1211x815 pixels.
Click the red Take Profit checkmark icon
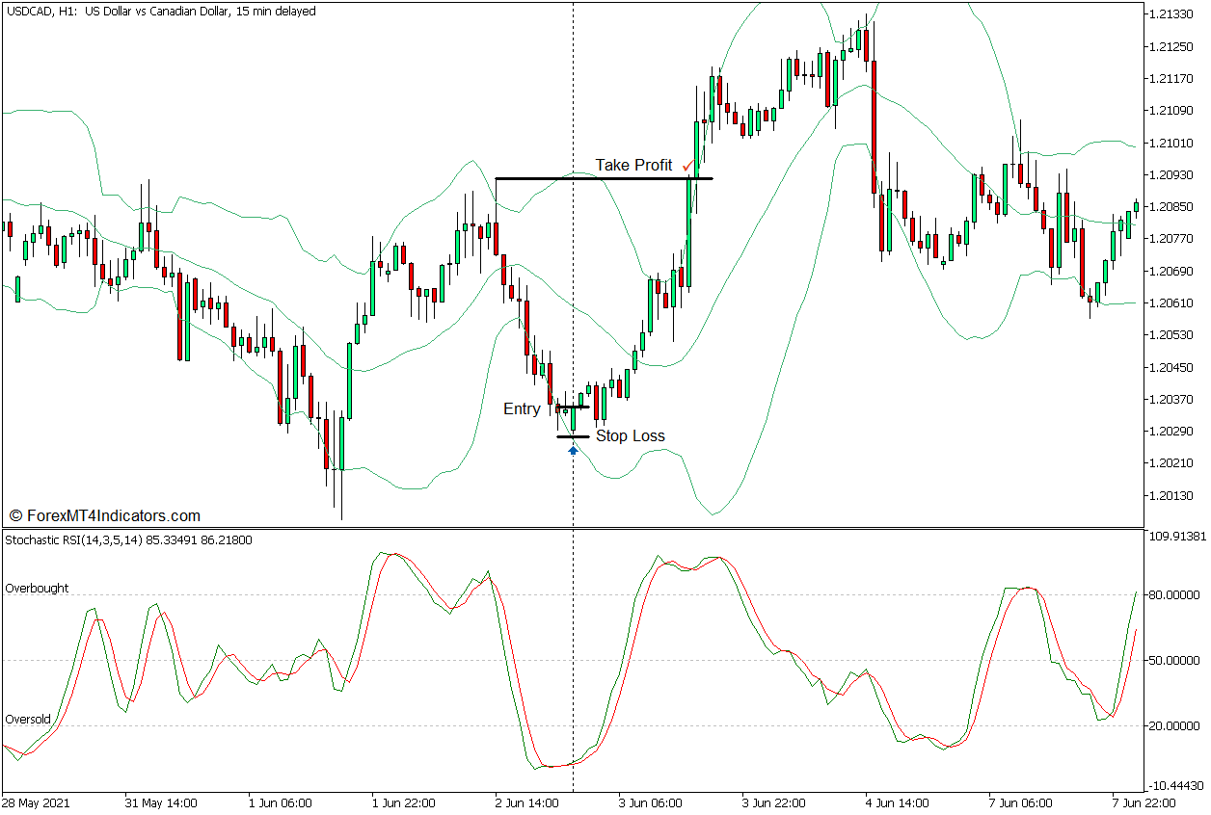[x=687, y=165]
